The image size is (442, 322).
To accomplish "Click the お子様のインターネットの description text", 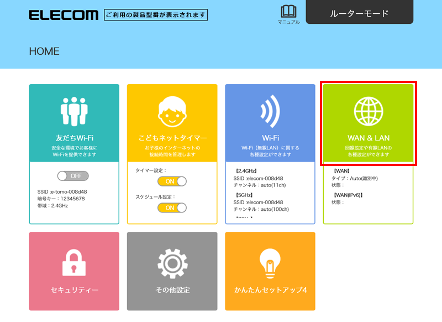I will point(172,148).
